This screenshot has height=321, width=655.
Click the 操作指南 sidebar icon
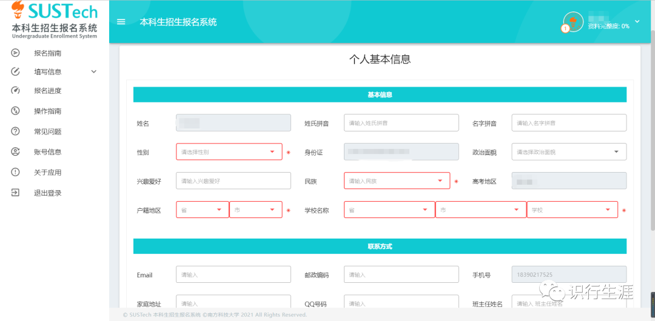pyautogui.click(x=15, y=111)
